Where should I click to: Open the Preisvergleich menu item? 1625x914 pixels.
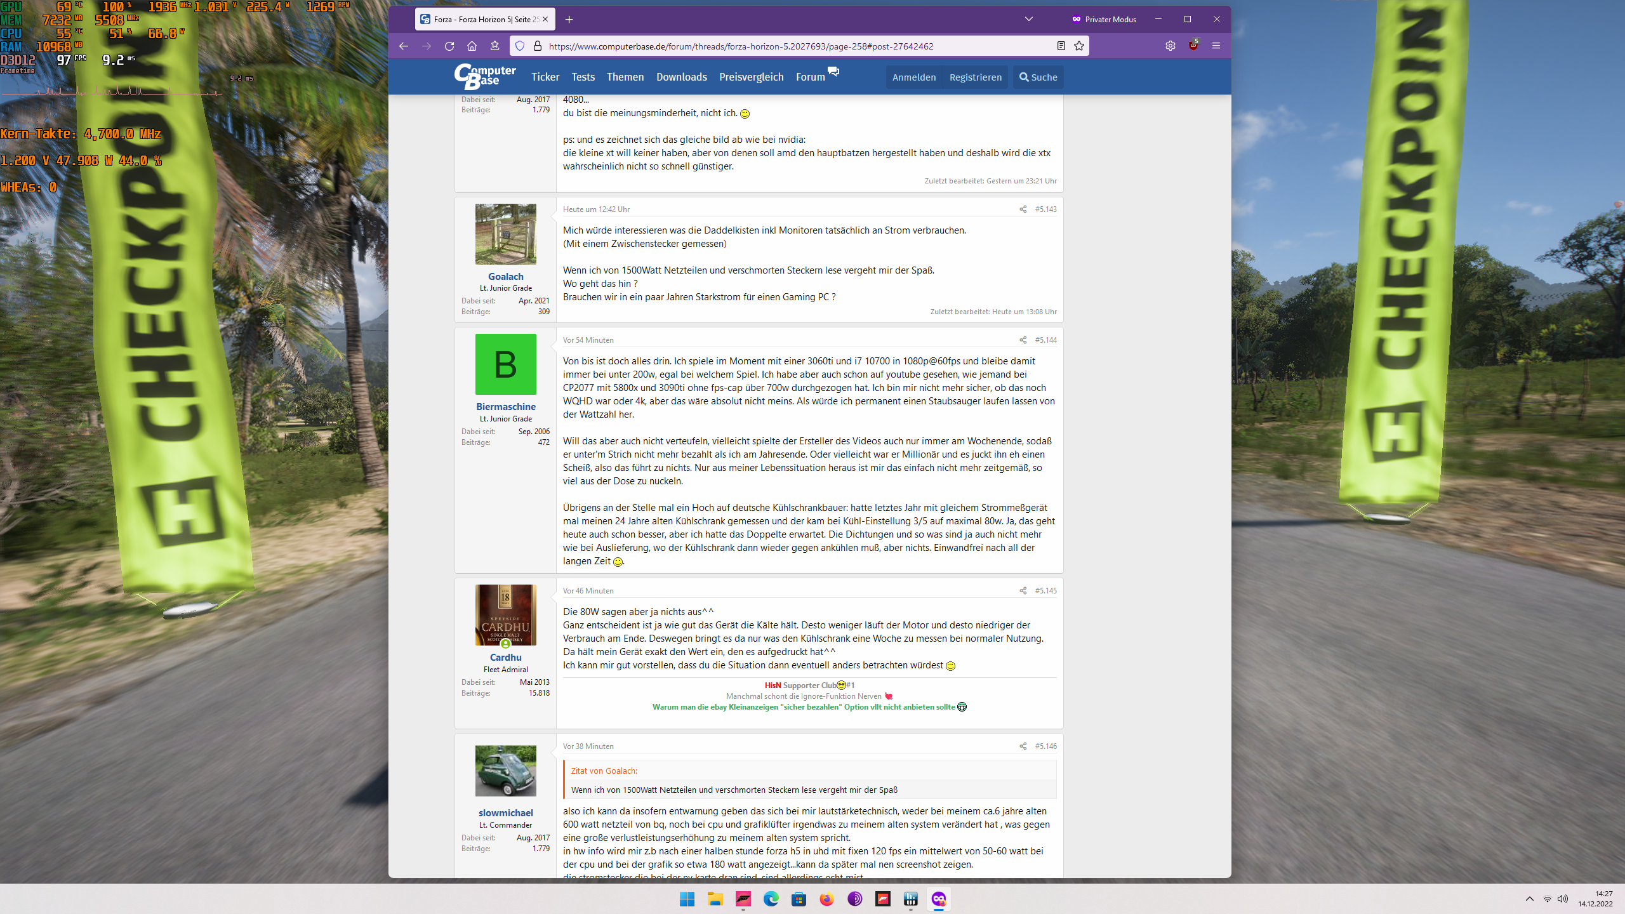tap(751, 77)
